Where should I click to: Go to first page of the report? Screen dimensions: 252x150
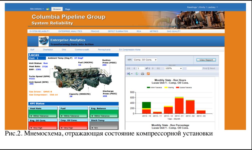point(128,68)
